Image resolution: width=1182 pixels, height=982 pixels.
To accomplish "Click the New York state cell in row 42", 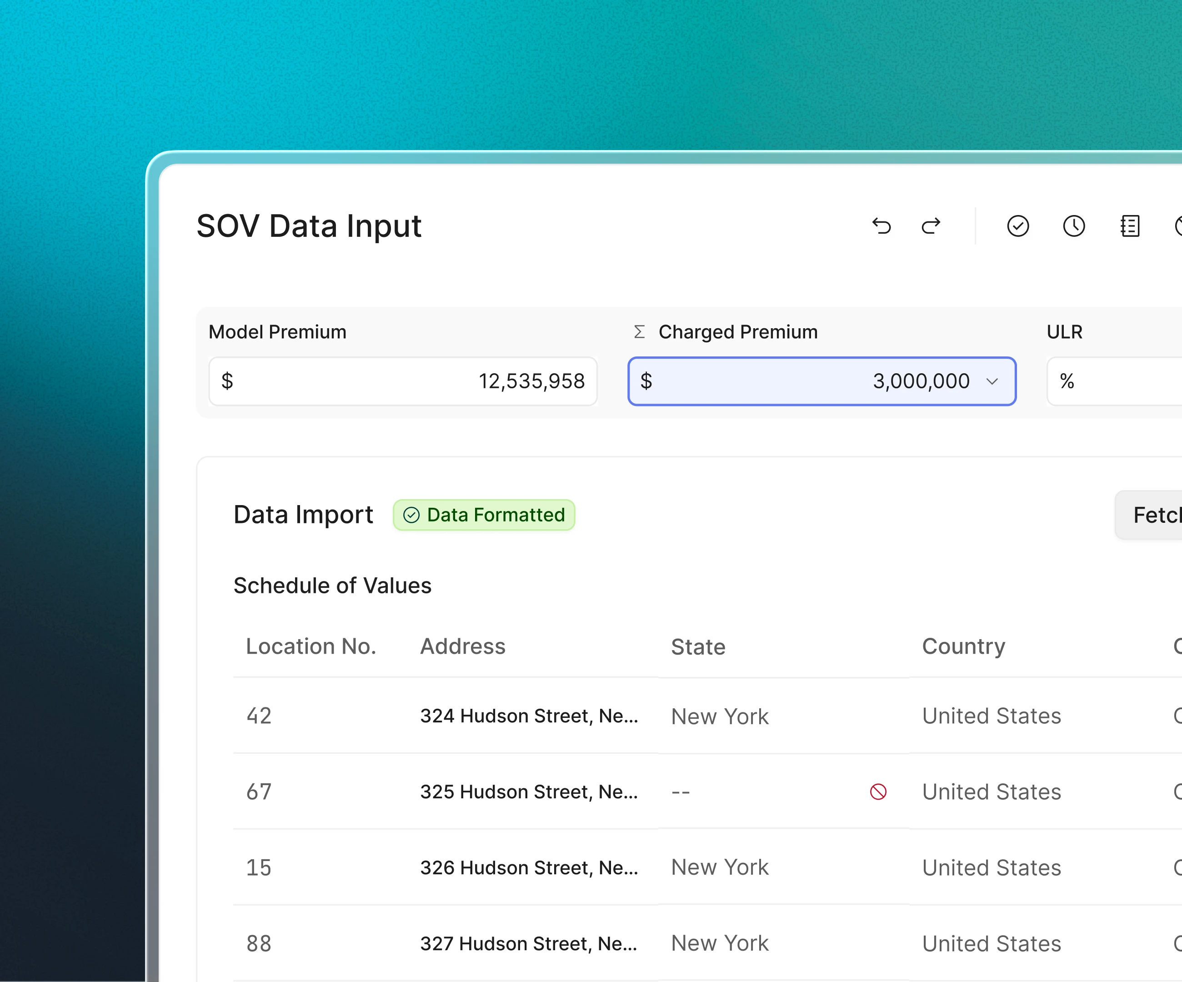I will (720, 716).
